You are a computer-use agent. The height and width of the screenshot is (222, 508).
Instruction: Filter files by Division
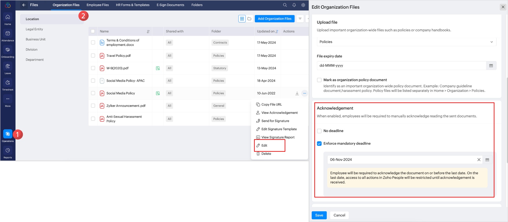tap(31, 50)
